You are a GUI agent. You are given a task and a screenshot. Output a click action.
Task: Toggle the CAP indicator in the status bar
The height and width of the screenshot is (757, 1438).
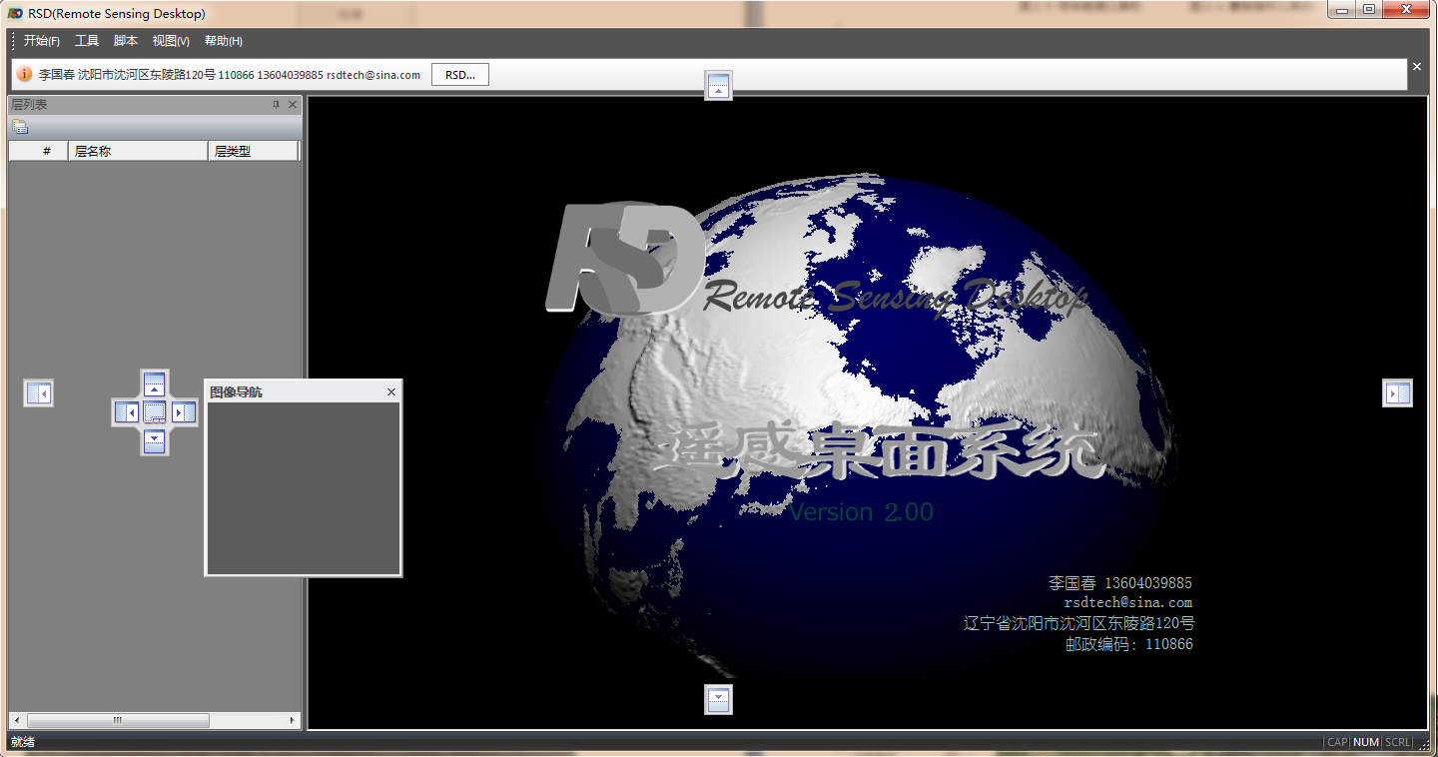(1338, 742)
